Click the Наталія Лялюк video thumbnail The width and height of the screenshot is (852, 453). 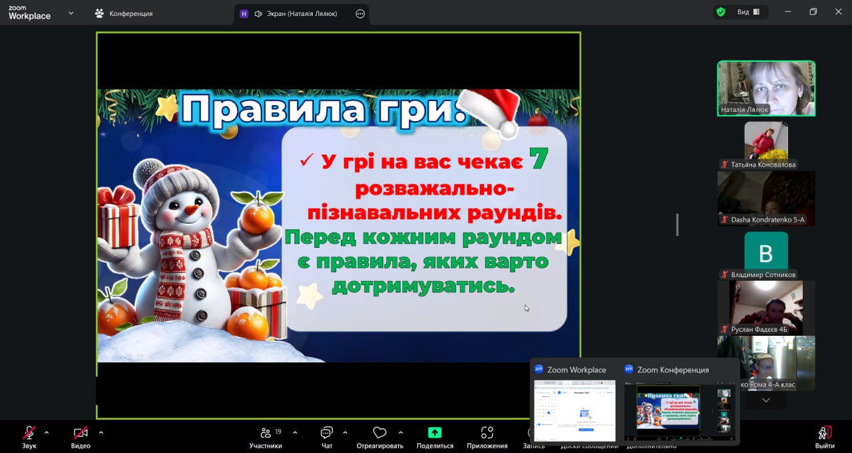pos(765,89)
